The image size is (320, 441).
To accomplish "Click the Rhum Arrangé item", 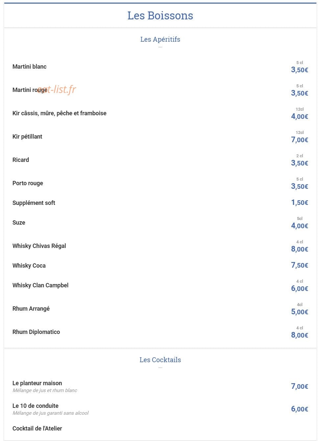I will 31,309.
